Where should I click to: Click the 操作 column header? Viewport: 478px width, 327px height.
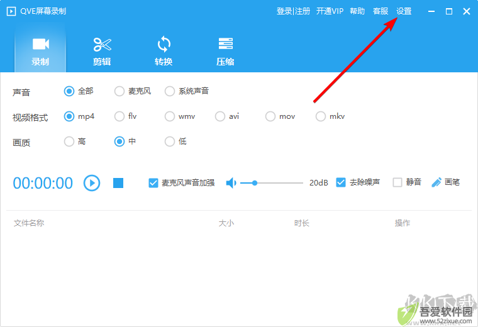(x=403, y=223)
